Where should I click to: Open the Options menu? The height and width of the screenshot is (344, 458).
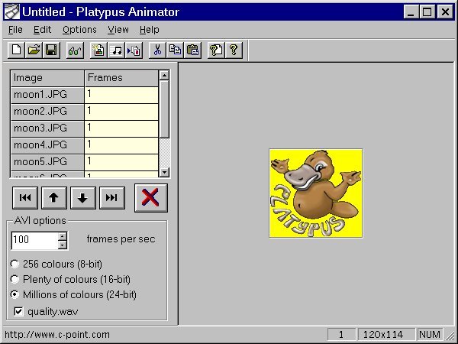click(79, 30)
